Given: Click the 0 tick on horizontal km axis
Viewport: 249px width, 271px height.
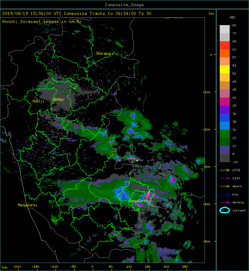Looking at the screenshot, I should [x=92, y=267].
